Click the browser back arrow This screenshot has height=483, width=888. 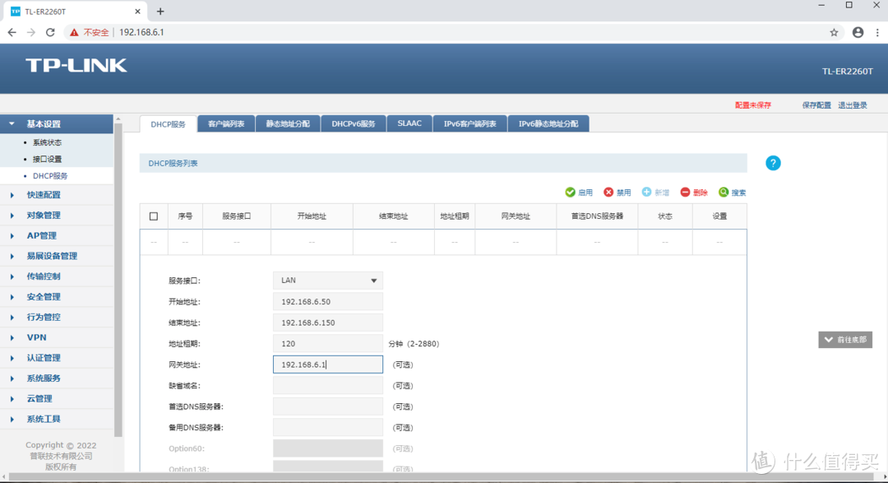(12, 32)
